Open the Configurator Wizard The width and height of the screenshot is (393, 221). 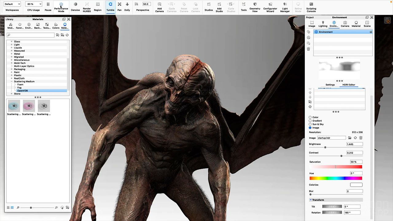(270, 5)
